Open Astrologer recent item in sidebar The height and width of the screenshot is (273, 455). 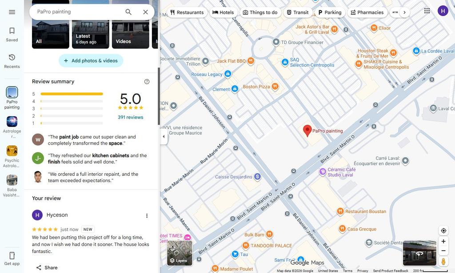(x=12, y=127)
